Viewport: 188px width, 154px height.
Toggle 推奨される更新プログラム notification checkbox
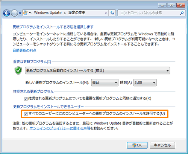coord(26,99)
